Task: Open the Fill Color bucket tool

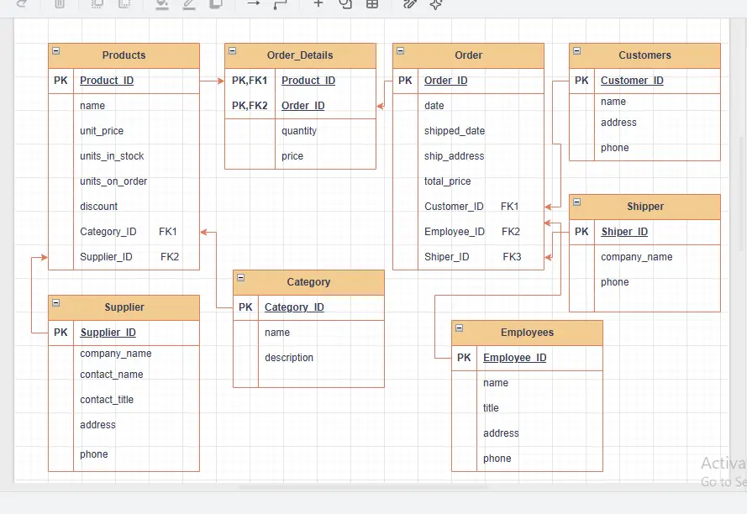Action: coord(162,4)
